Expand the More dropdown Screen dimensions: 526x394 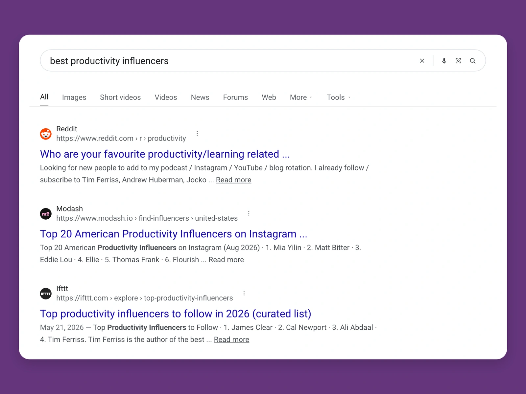pyautogui.click(x=301, y=97)
